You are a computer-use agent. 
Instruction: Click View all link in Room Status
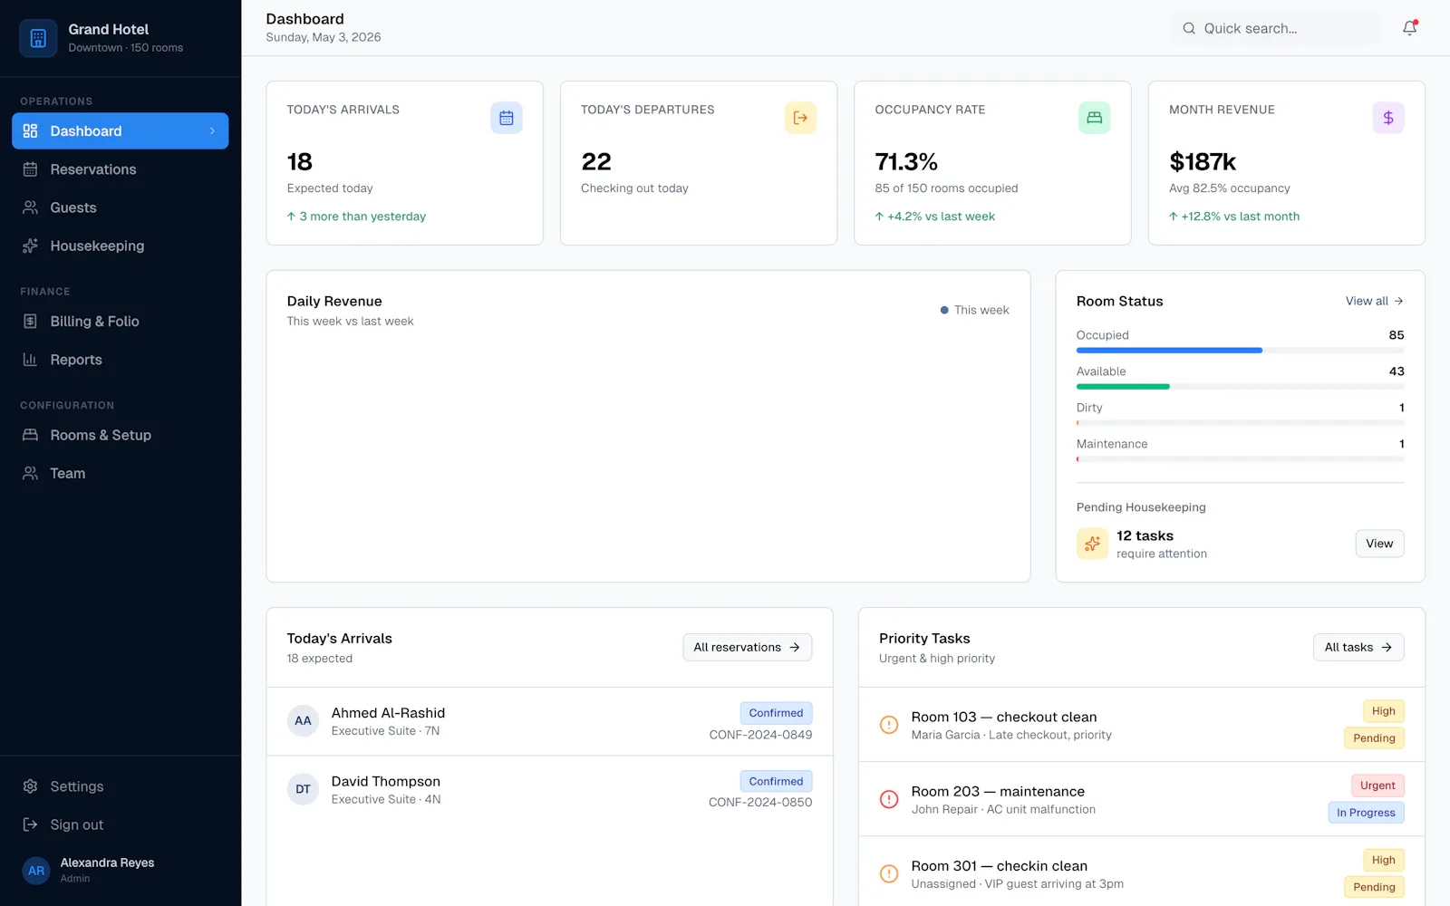pyautogui.click(x=1374, y=301)
